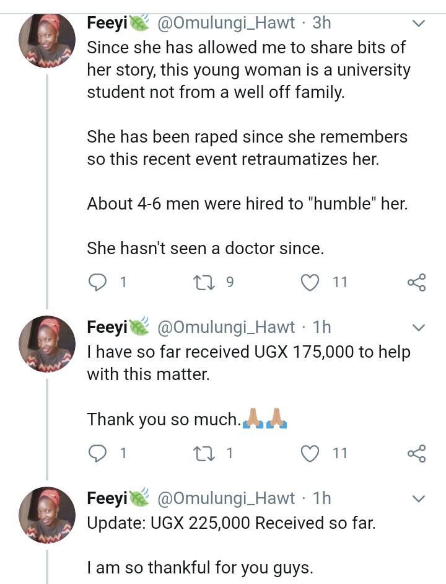Open @Omulungi_Hawt handle on the update tweet
446x584 pixels.
pyautogui.click(x=227, y=497)
